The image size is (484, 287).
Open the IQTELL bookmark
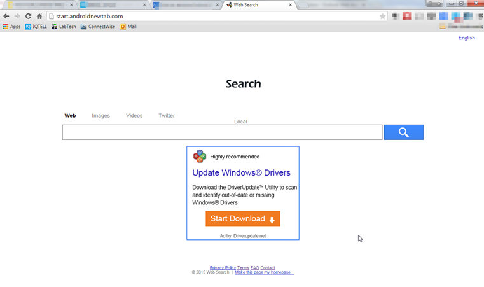pos(36,27)
